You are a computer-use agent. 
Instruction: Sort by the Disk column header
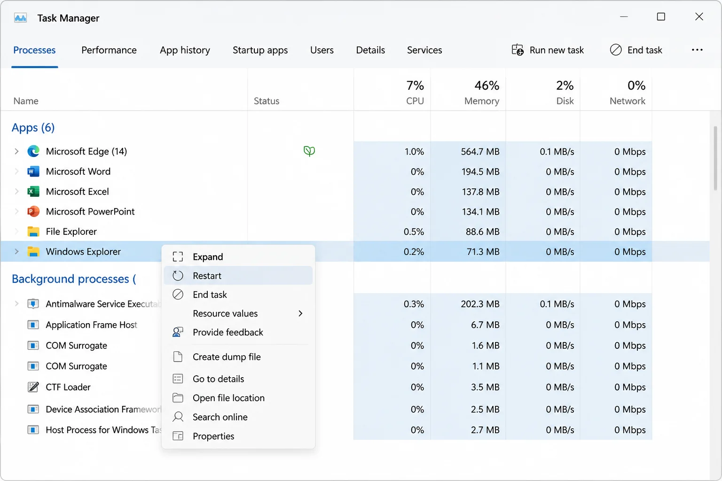click(543, 90)
